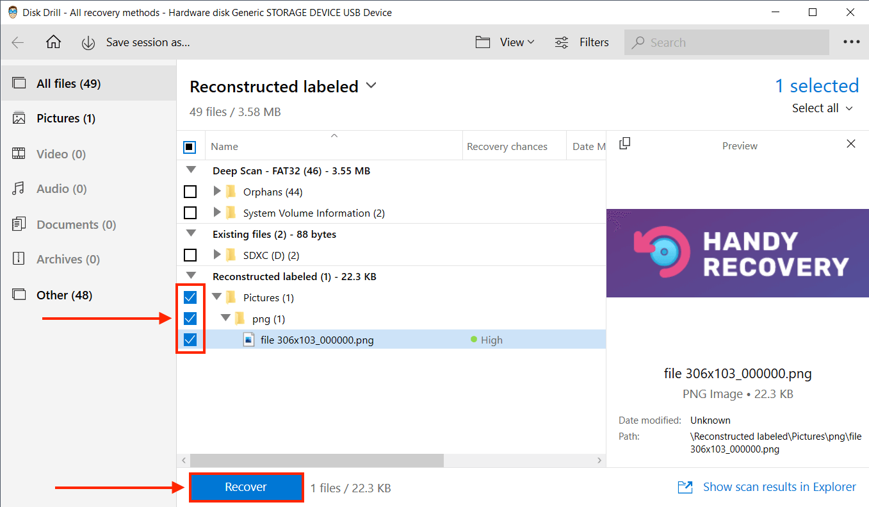The height and width of the screenshot is (507, 869).
Task: Click the Save session download icon
Action: (88, 43)
